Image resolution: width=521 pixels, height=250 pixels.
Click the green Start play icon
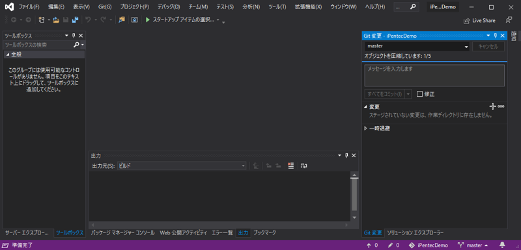(x=148, y=20)
